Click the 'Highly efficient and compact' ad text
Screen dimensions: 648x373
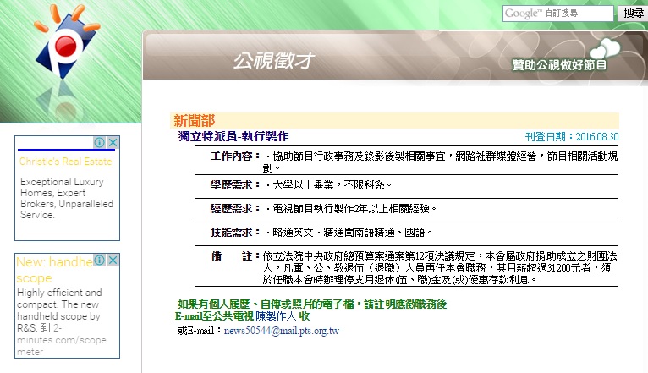click(x=60, y=304)
